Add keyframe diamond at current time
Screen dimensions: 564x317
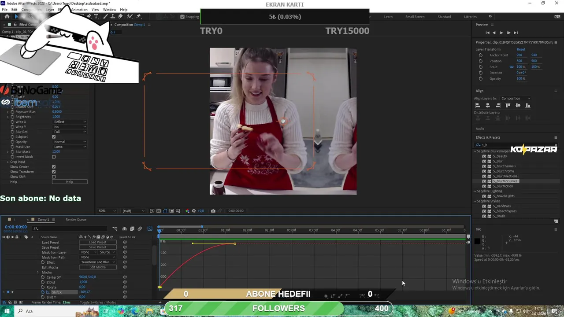pyautogui.click(x=8, y=292)
